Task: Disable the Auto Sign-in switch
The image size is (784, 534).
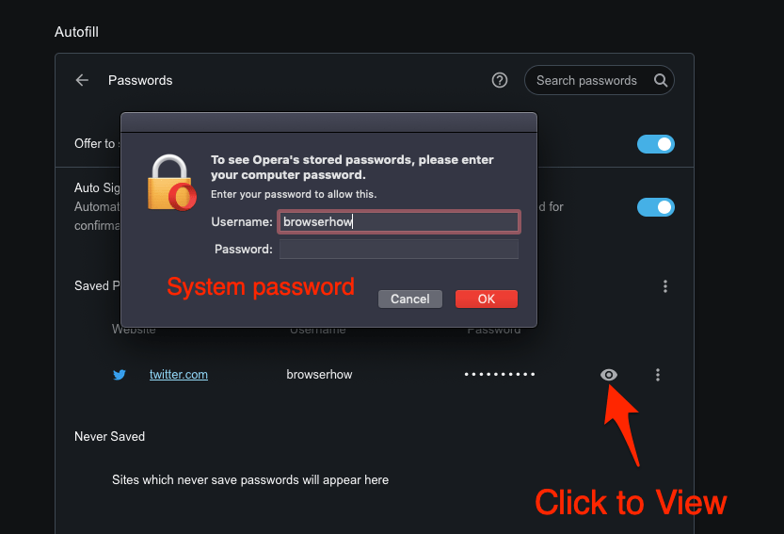Action: tap(656, 207)
